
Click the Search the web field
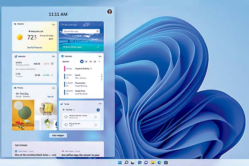(x=81, y=31)
